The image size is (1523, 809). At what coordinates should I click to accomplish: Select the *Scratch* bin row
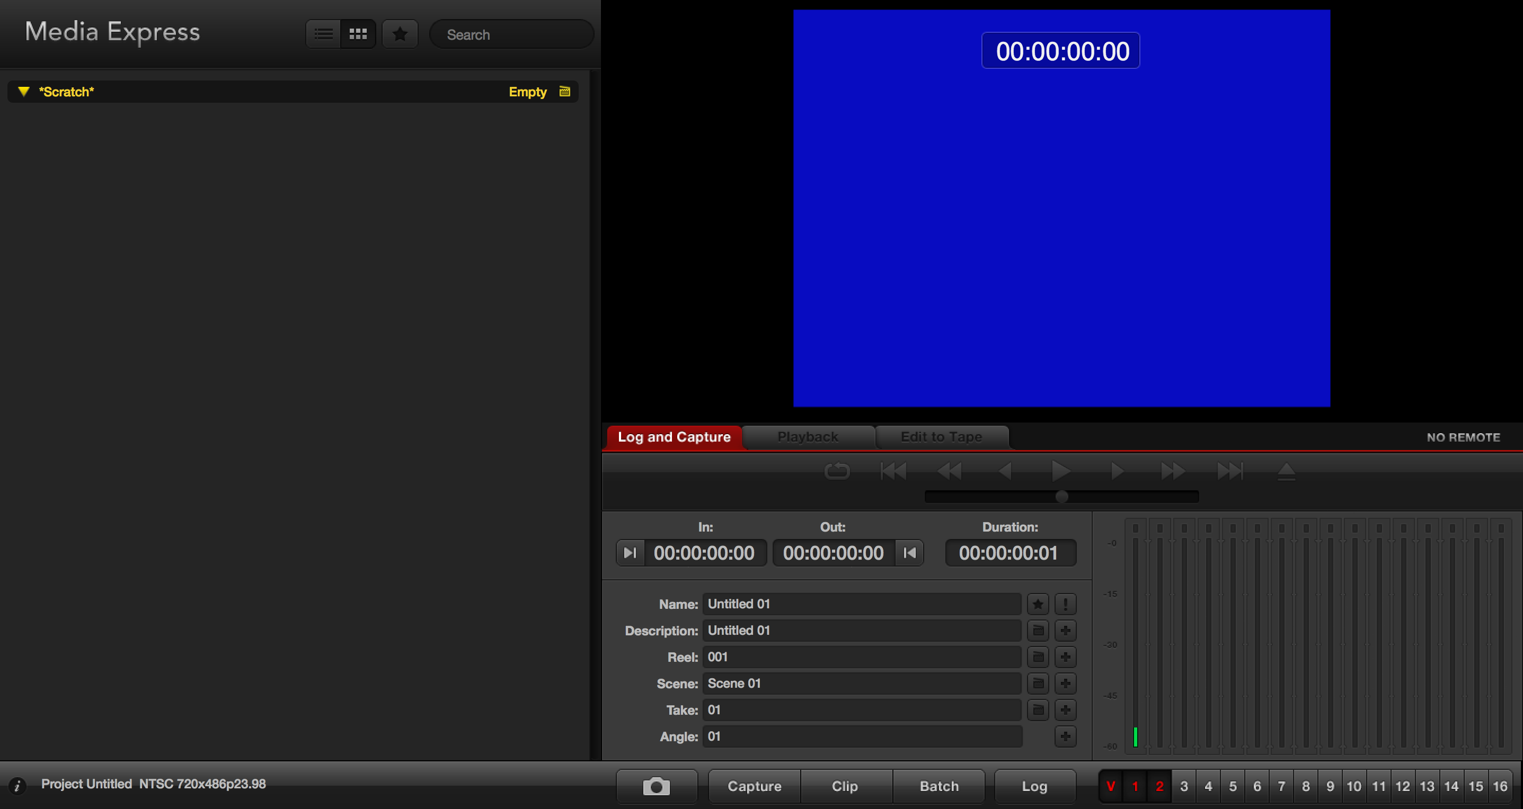293,92
